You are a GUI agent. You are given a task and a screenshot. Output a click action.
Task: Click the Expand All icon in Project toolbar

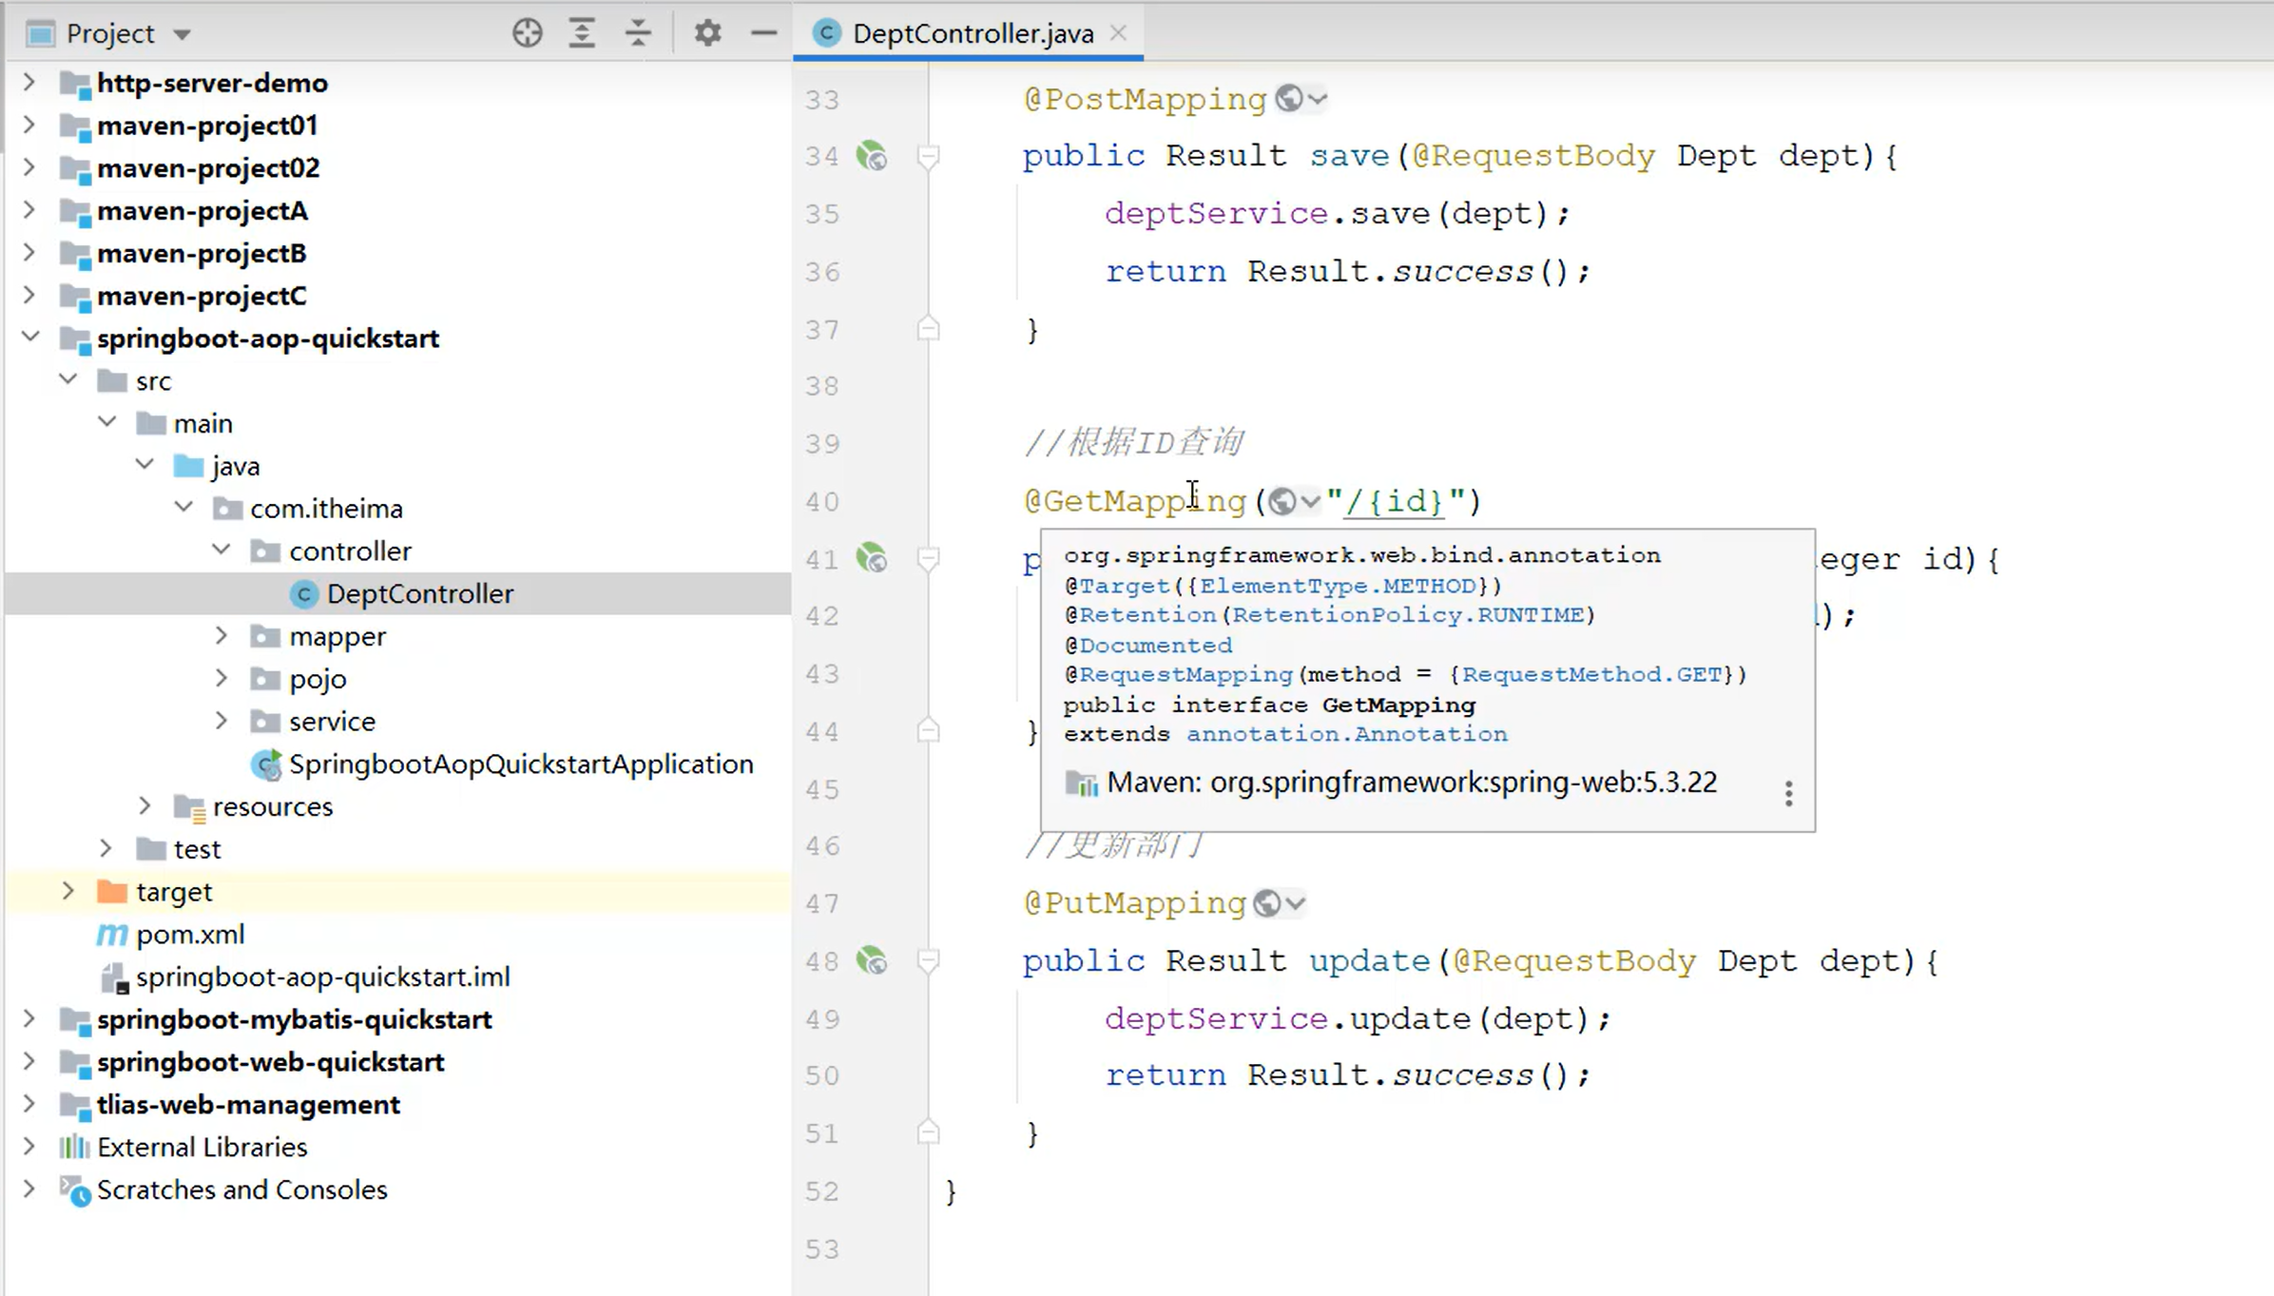tap(582, 32)
